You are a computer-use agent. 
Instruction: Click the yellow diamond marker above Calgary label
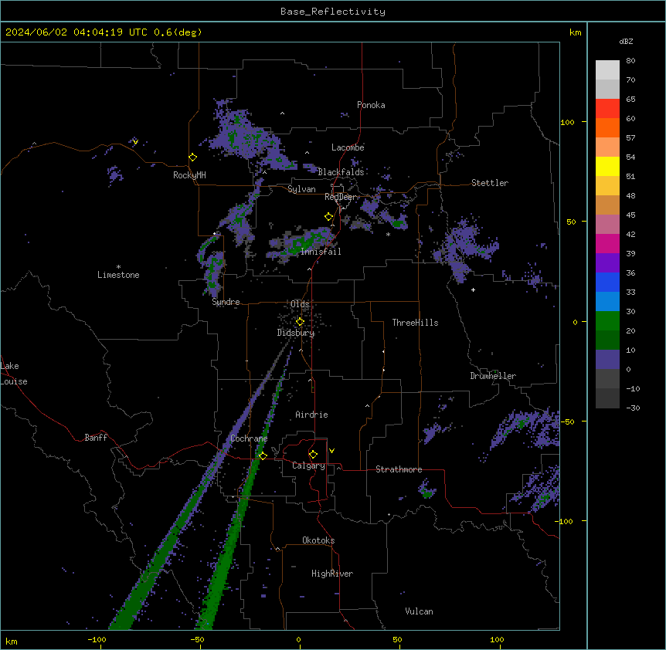point(313,455)
